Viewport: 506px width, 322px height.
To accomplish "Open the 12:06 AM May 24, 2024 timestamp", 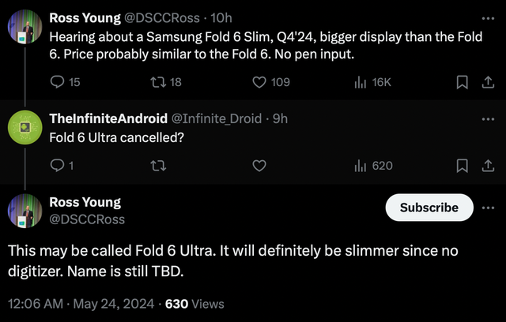I will (x=83, y=303).
